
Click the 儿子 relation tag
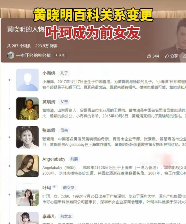click(x=64, y=73)
